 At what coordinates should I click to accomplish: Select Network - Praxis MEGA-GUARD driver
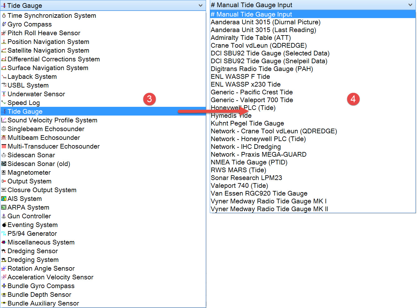pos(313,154)
